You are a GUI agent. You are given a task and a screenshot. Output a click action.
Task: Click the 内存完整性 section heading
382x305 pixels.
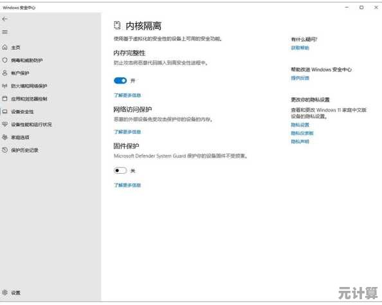coord(129,53)
